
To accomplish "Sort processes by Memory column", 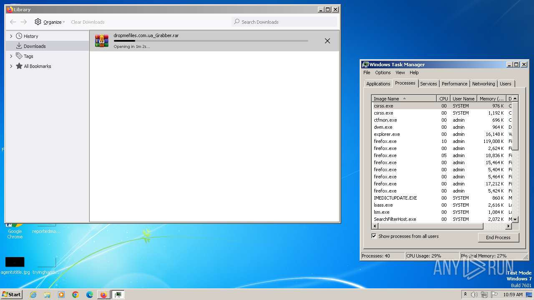I will 491,99.
